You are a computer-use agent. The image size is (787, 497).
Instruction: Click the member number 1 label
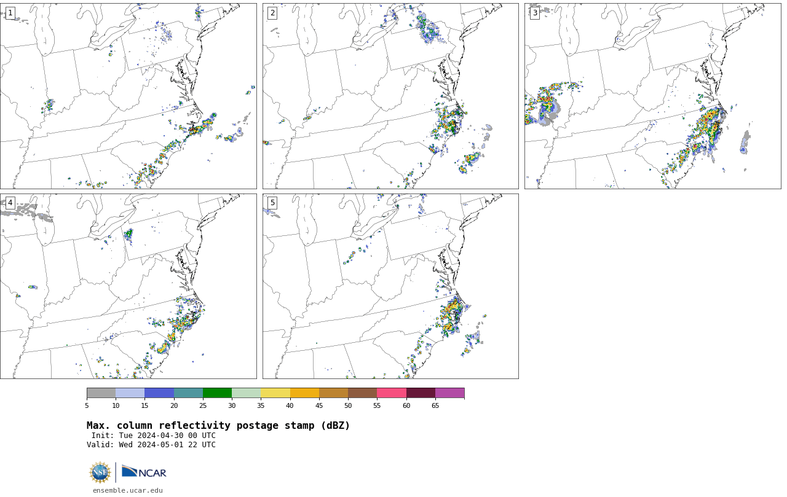click(x=10, y=13)
